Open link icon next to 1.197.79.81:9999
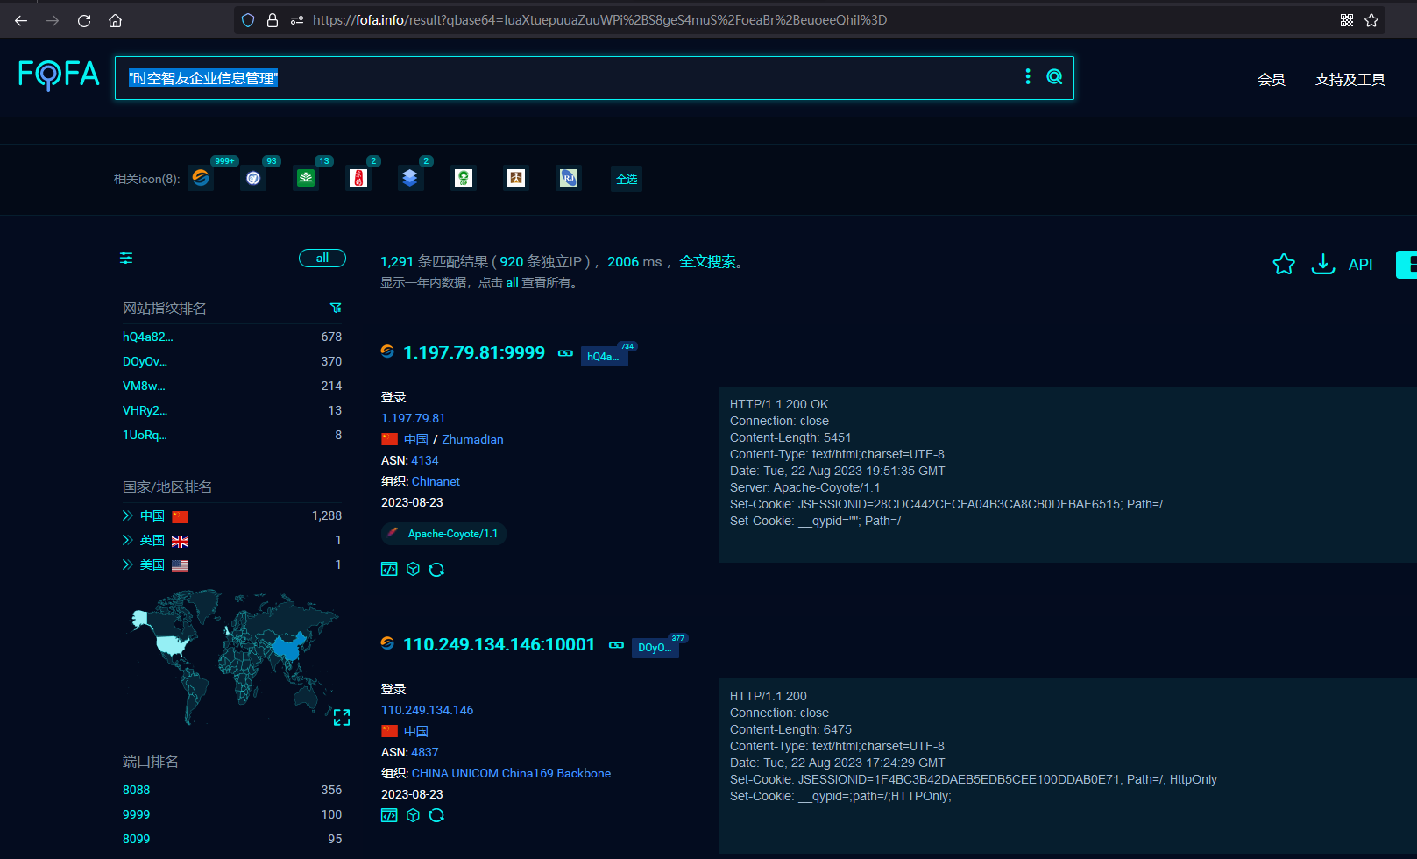Image resolution: width=1417 pixels, height=859 pixels. (565, 353)
